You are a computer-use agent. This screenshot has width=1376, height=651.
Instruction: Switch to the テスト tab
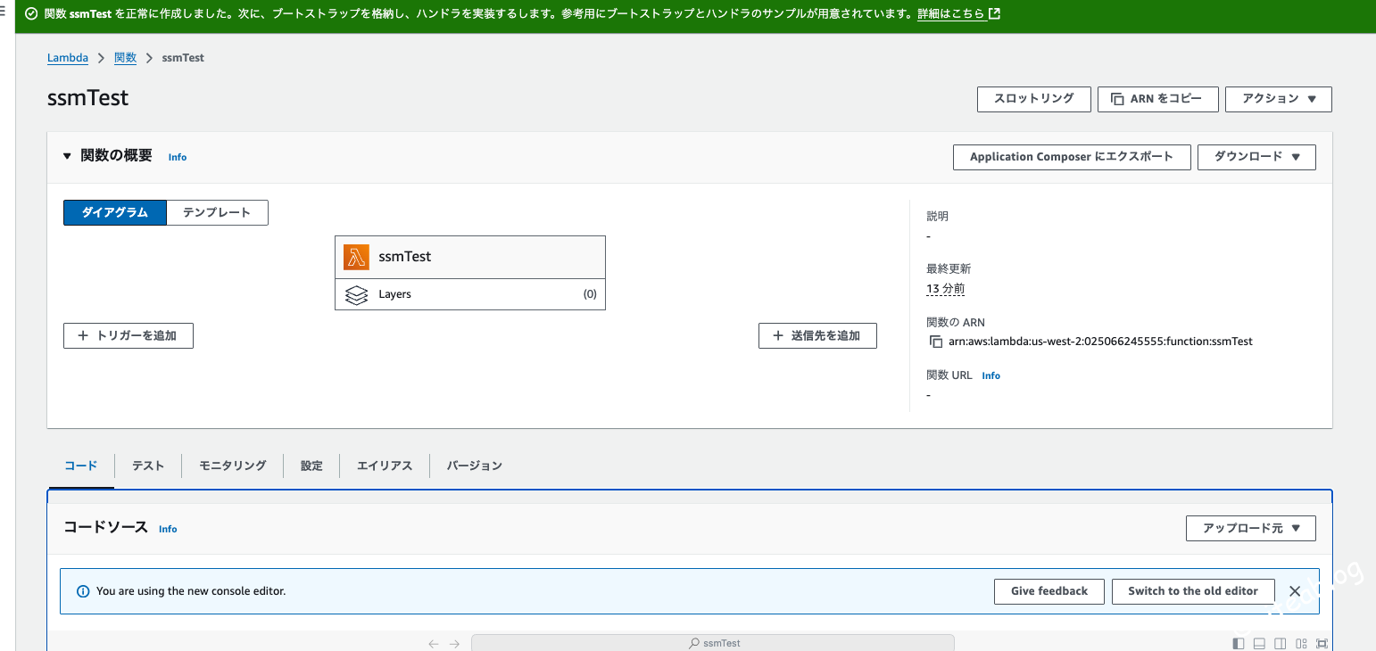click(148, 466)
